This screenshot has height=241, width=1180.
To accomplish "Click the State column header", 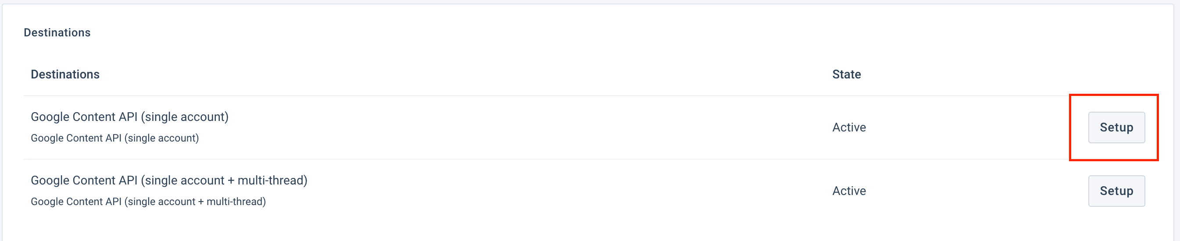I will pos(846,74).
